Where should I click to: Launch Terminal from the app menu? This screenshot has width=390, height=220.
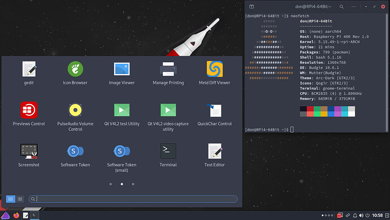168,155
